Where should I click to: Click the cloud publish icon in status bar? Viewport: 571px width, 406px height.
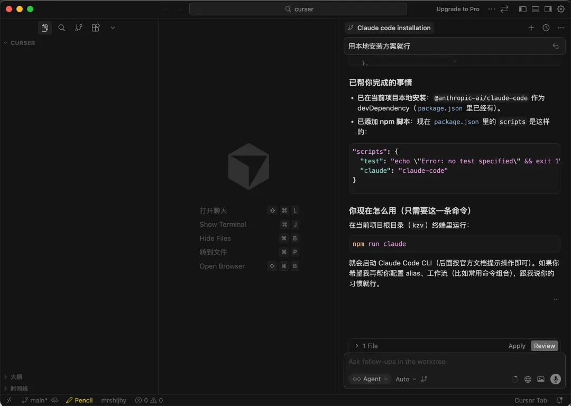[x=54, y=400]
